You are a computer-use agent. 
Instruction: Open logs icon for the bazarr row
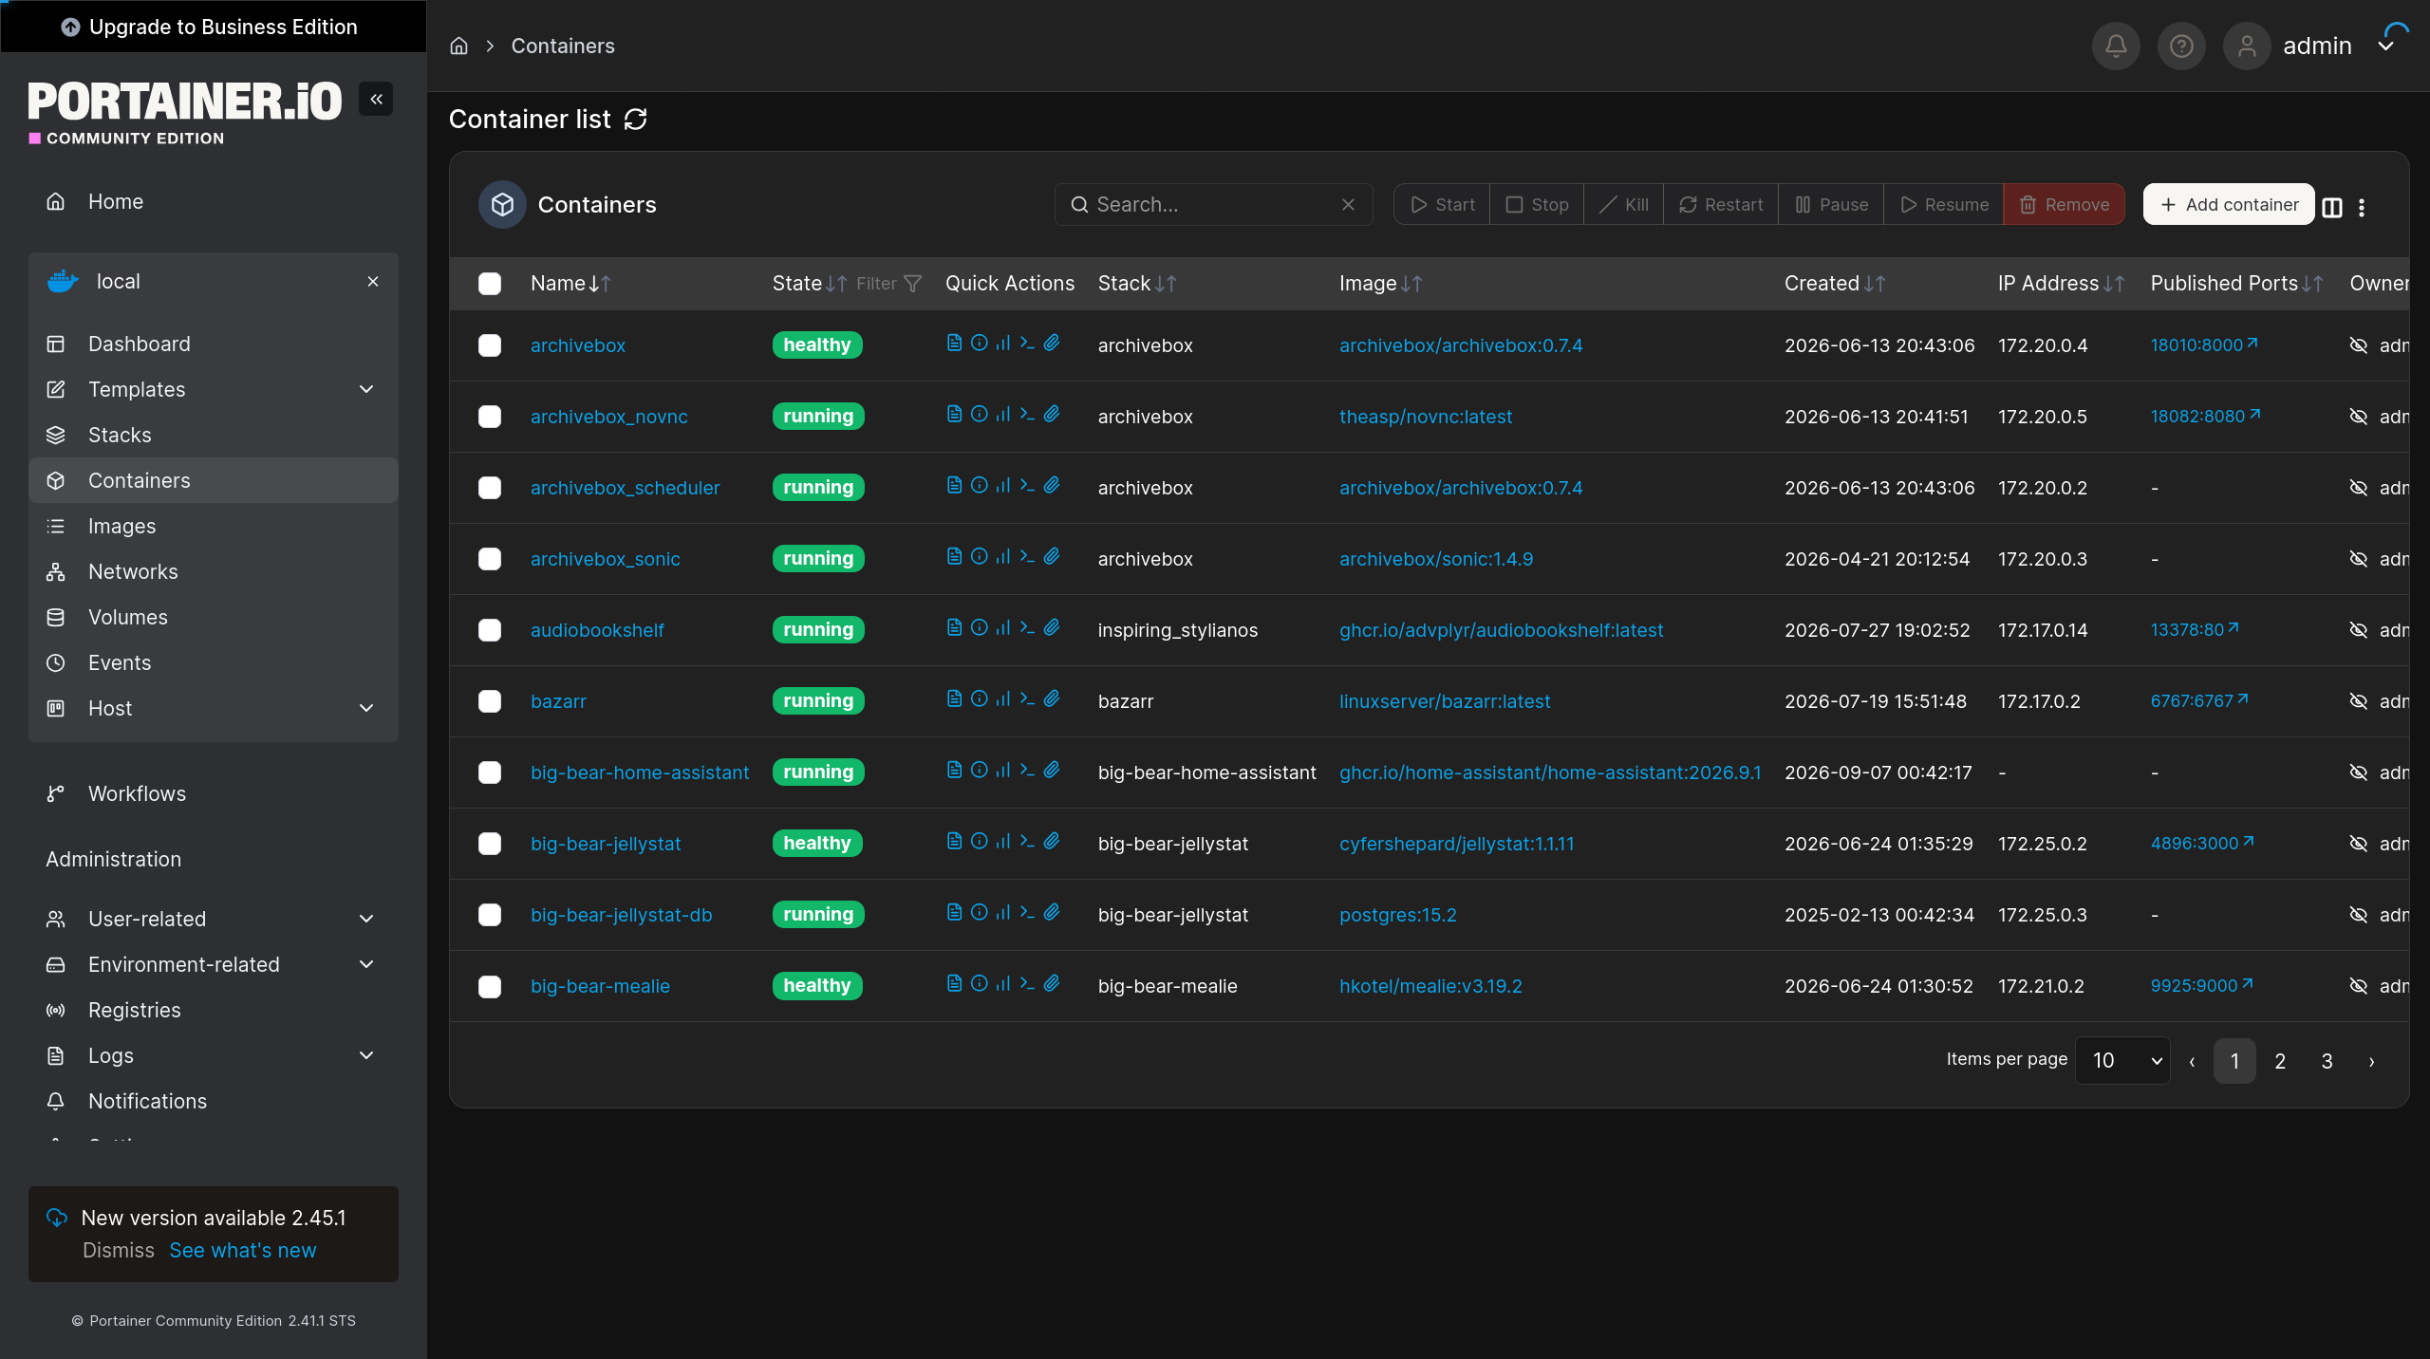tap(954, 698)
